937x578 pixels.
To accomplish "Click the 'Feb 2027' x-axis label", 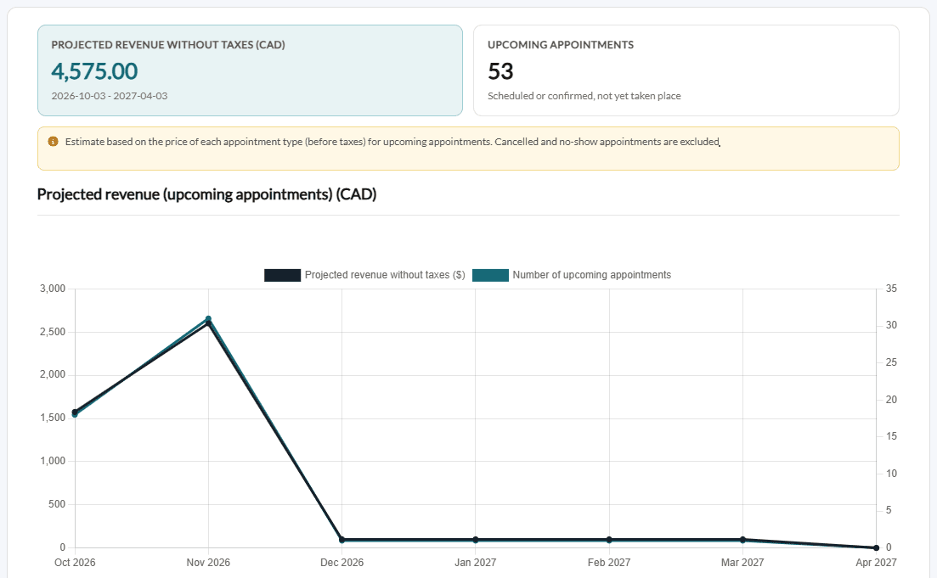I will tap(609, 563).
